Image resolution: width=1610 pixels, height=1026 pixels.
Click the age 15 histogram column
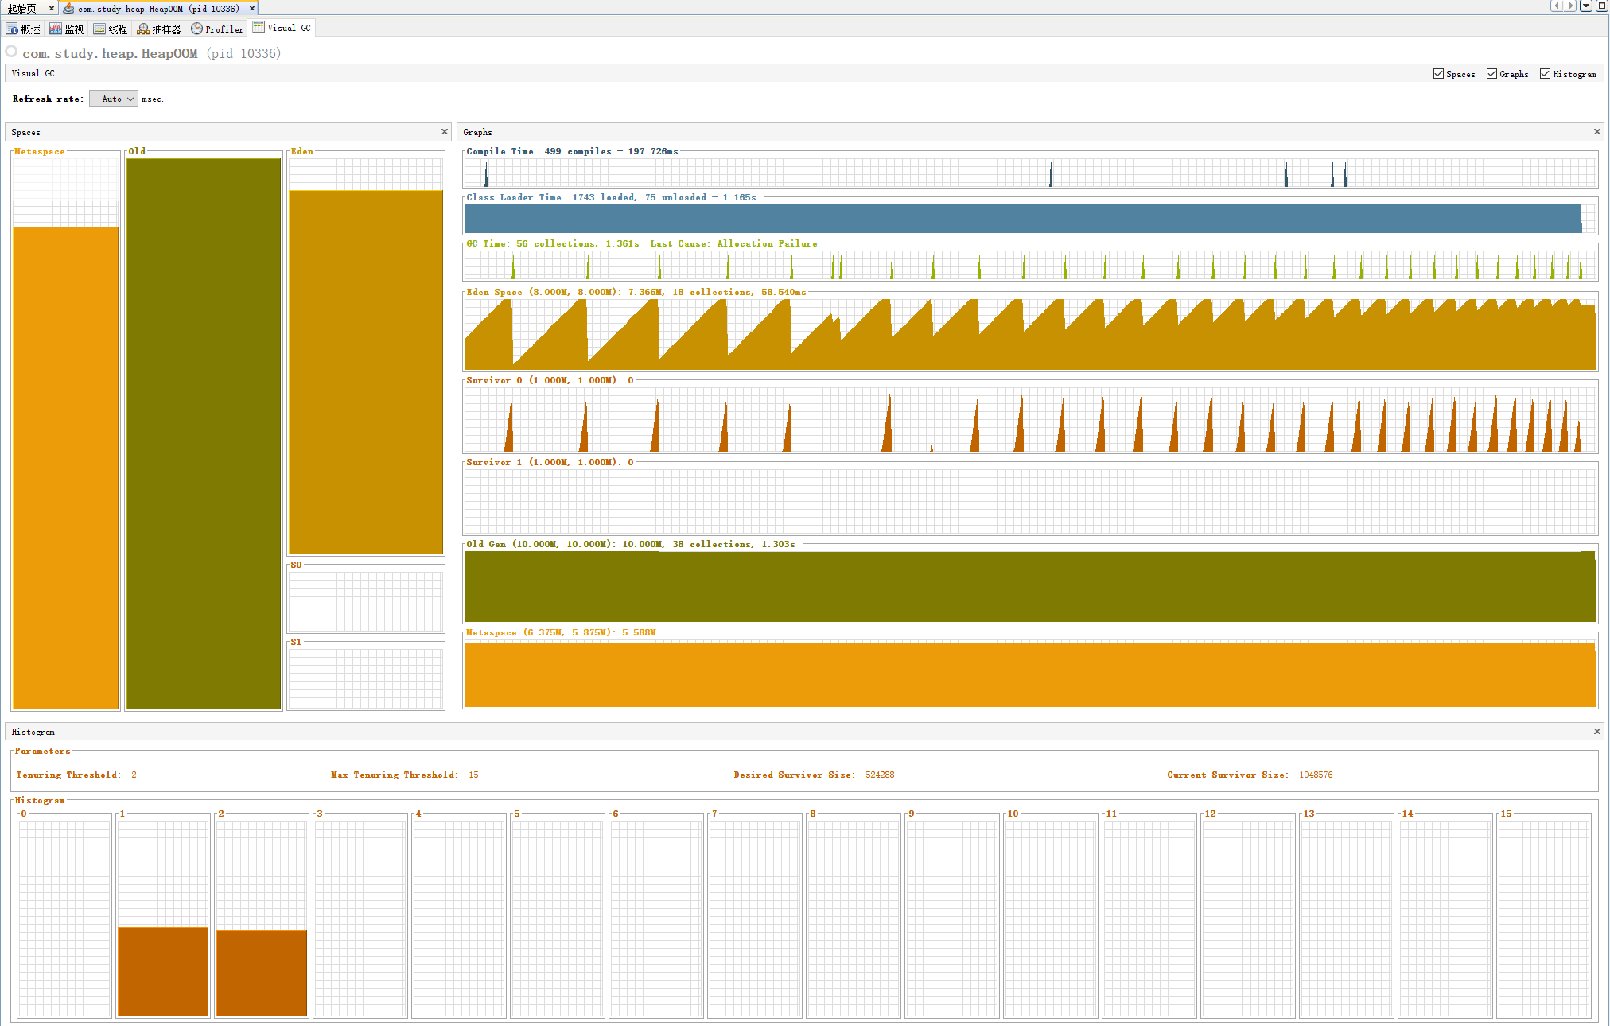(1544, 918)
